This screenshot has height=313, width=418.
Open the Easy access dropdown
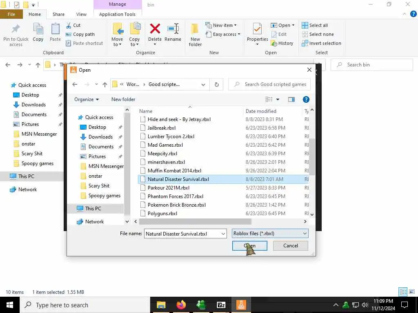pos(223,34)
